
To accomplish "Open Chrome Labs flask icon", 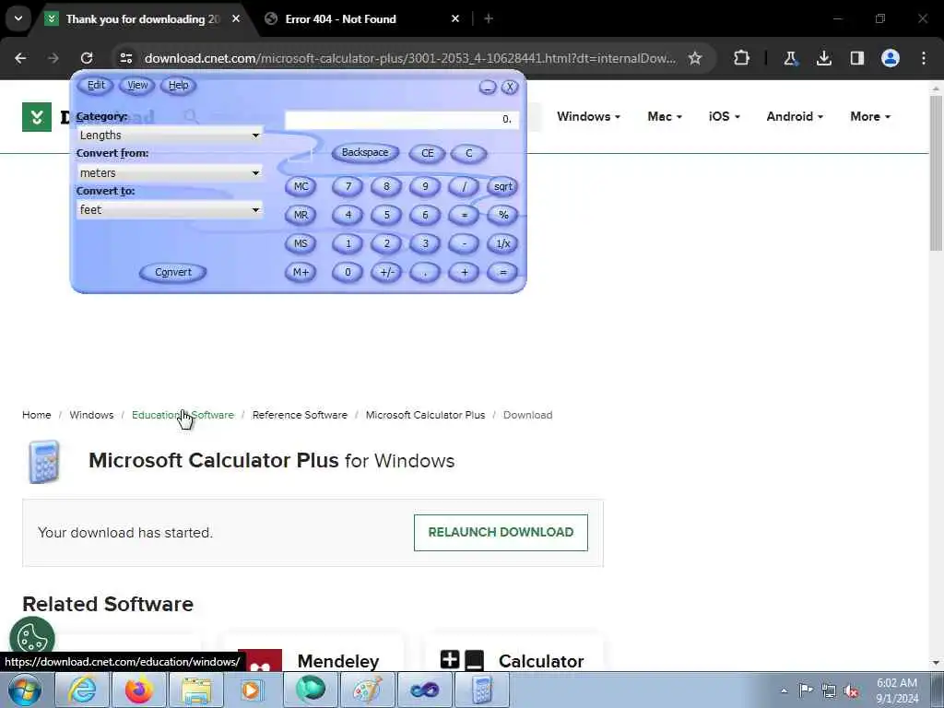I will [x=790, y=58].
